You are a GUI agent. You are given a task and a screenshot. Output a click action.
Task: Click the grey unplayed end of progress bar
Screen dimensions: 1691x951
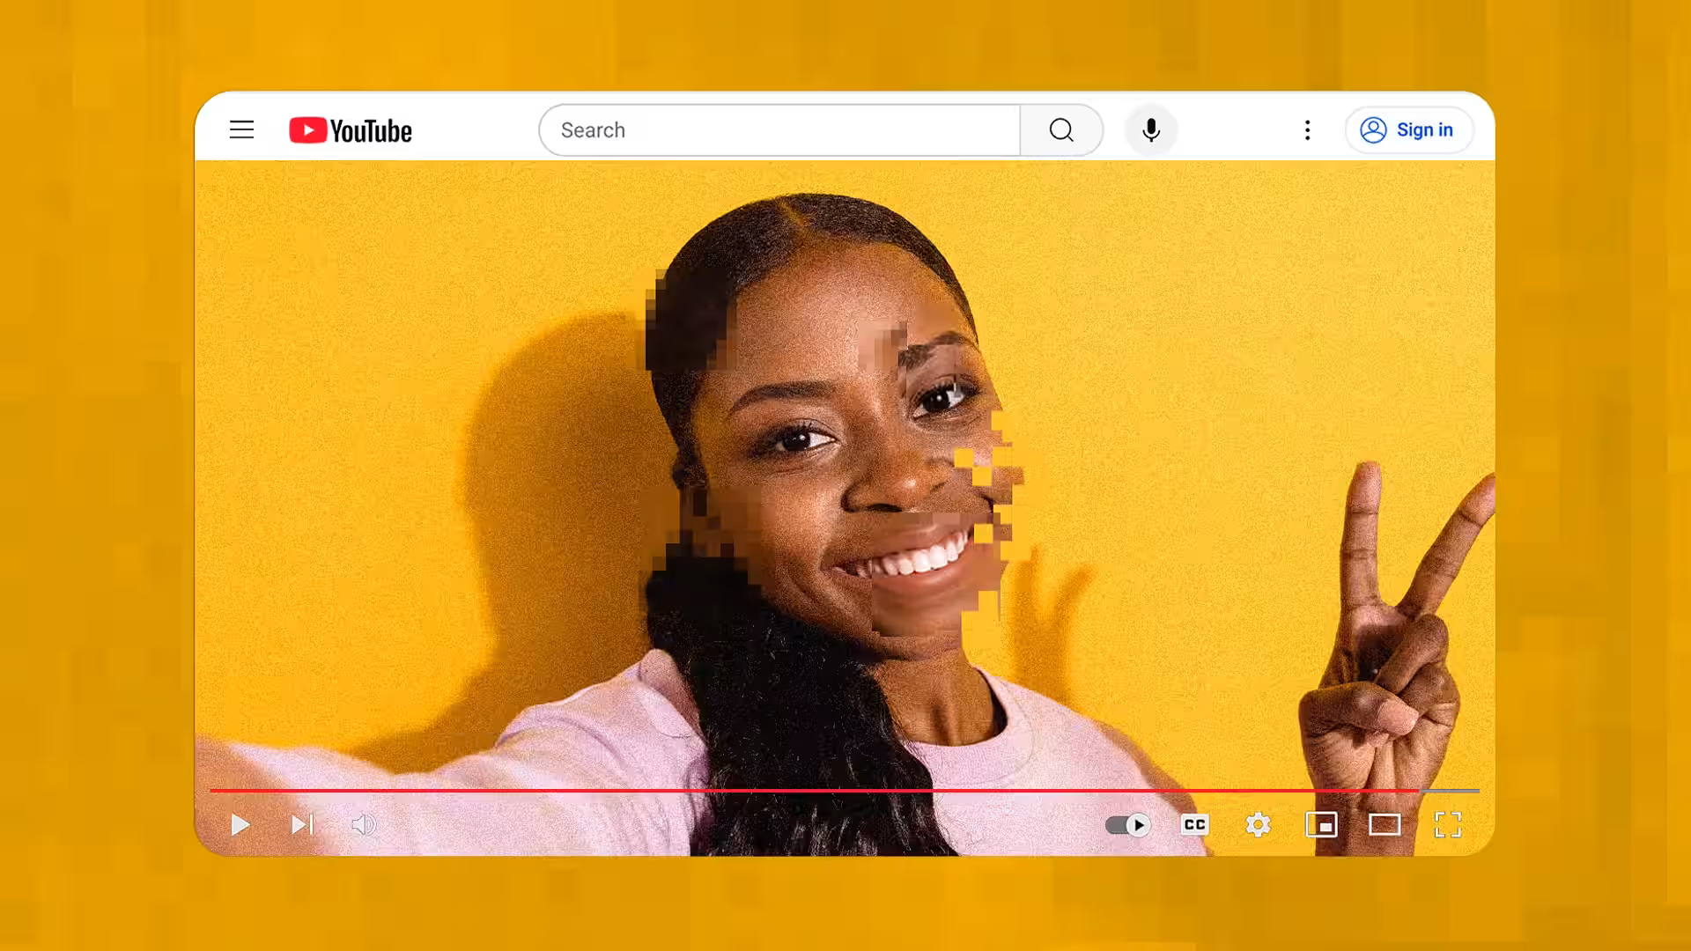pyautogui.click(x=1451, y=791)
